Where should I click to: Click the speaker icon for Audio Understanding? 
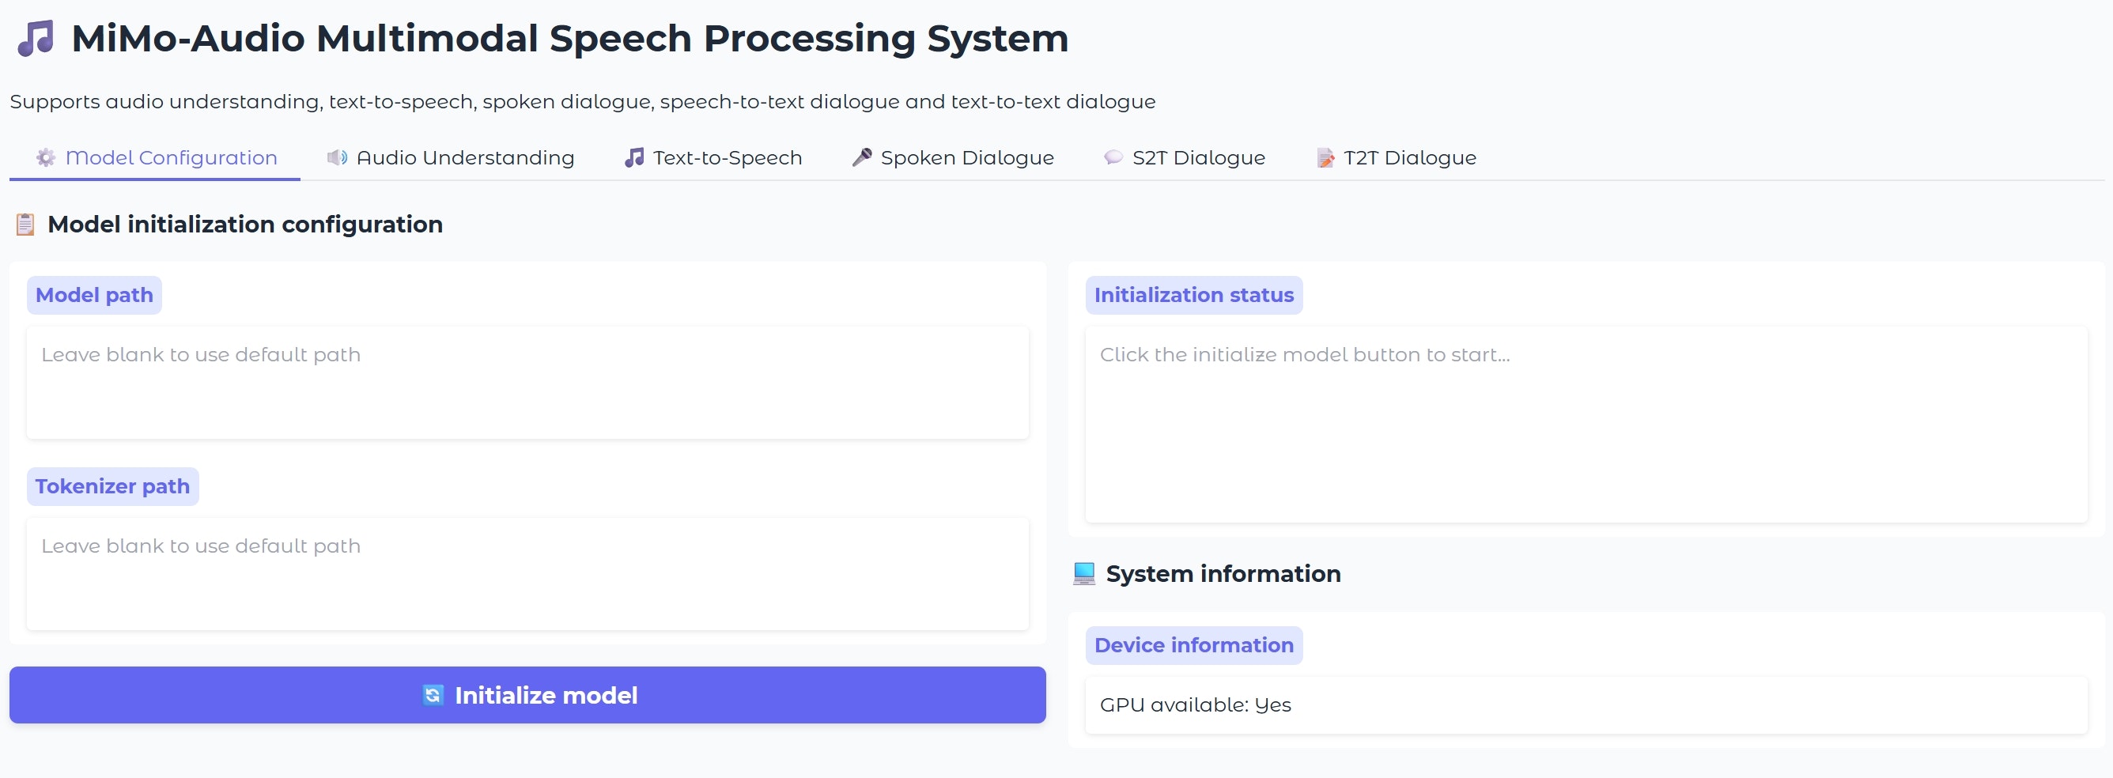337,157
